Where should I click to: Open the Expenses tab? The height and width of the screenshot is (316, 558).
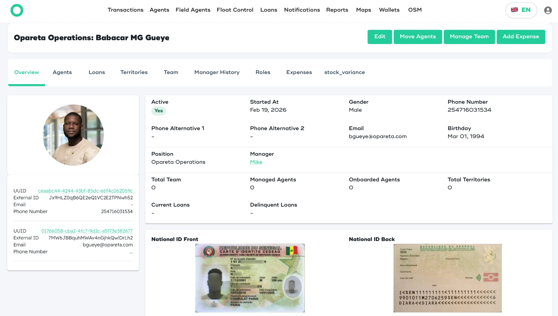click(299, 72)
